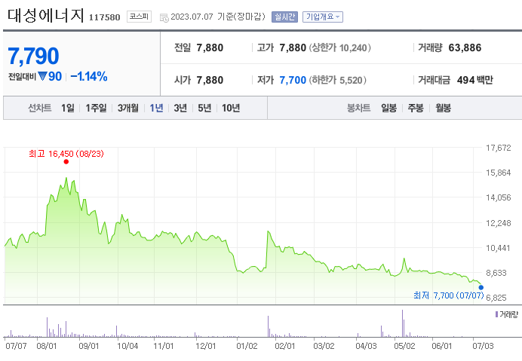
Task: Select the 1년 chart period
Action: coord(156,108)
